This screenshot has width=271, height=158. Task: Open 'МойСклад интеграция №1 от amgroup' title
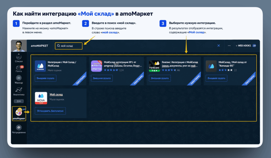pos(123,64)
